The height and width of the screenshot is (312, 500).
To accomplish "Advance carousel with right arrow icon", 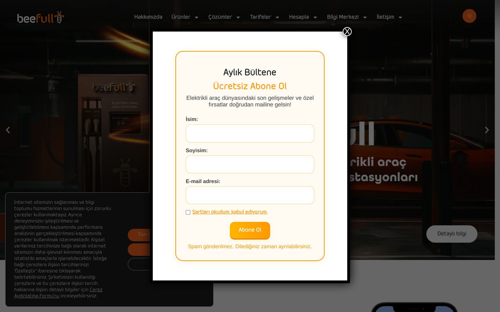I will pos(487,130).
